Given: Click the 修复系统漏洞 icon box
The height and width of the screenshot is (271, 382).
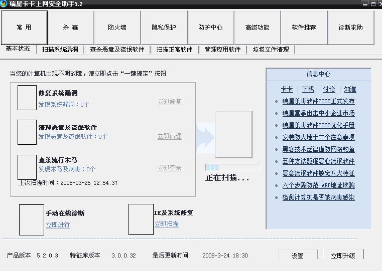Looking at the screenshot, I should click(x=27, y=98).
